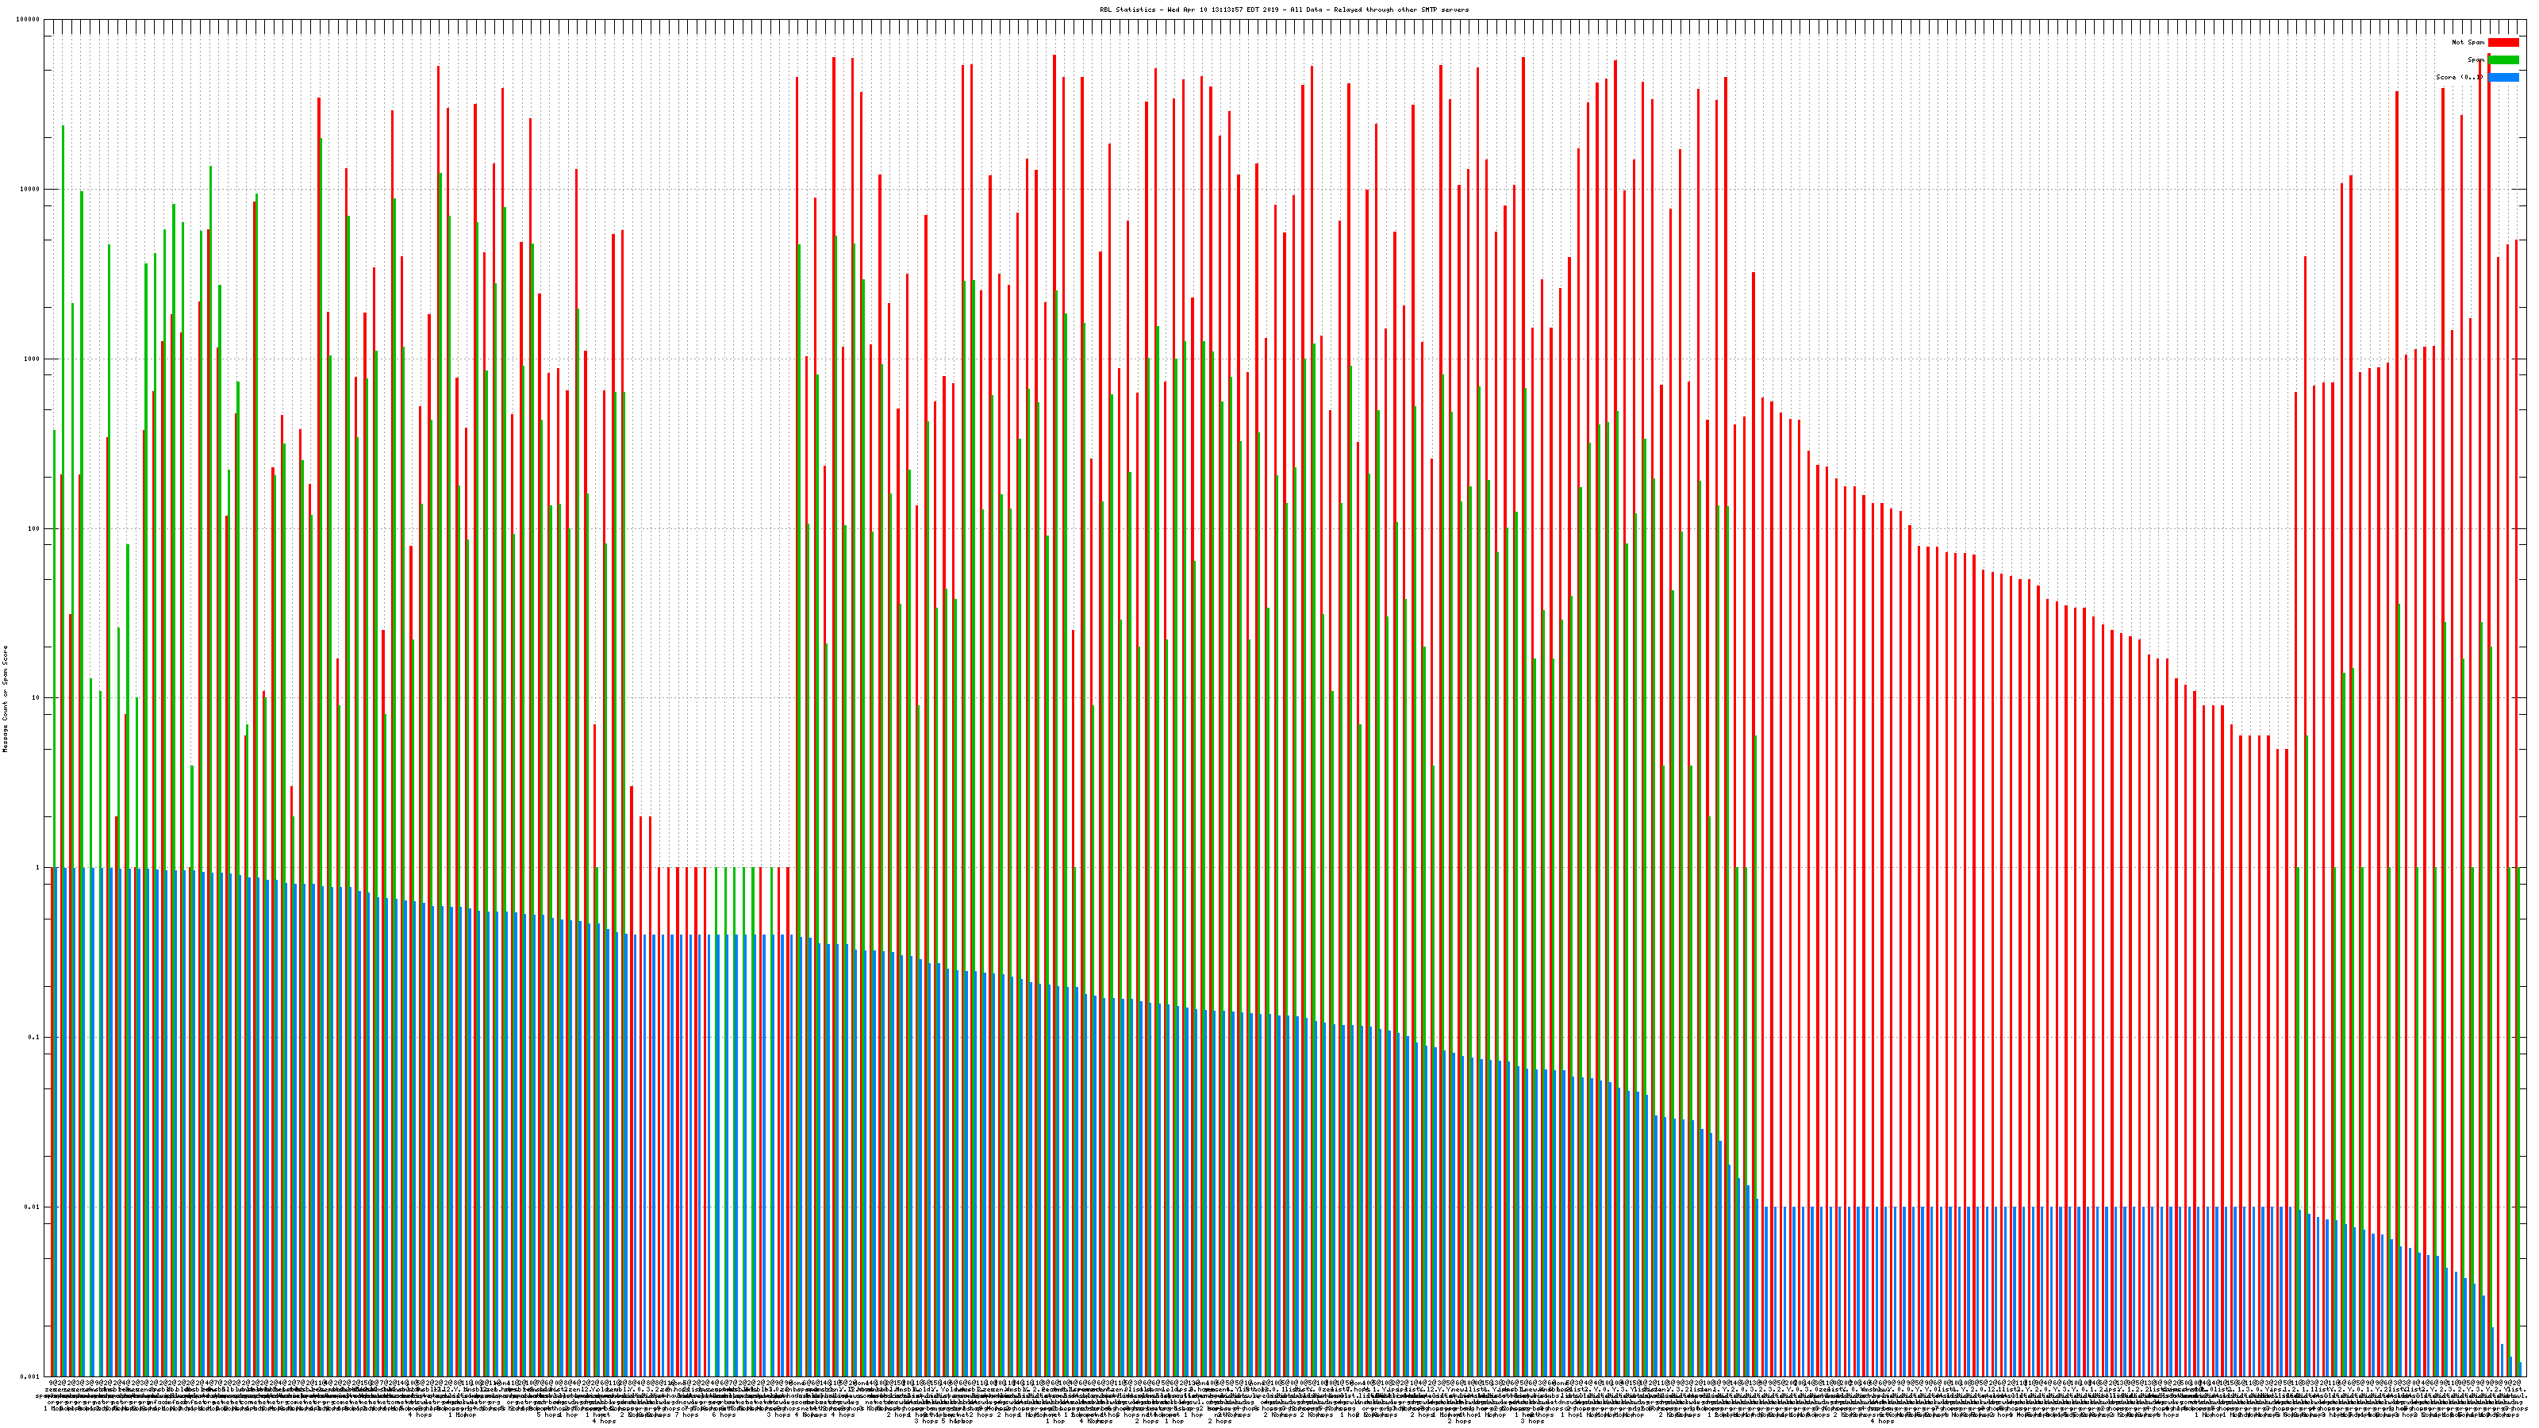Select the 'Not Spam' legend label
Image resolution: width=2539 pixels, height=1428 pixels.
[x=2468, y=42]
